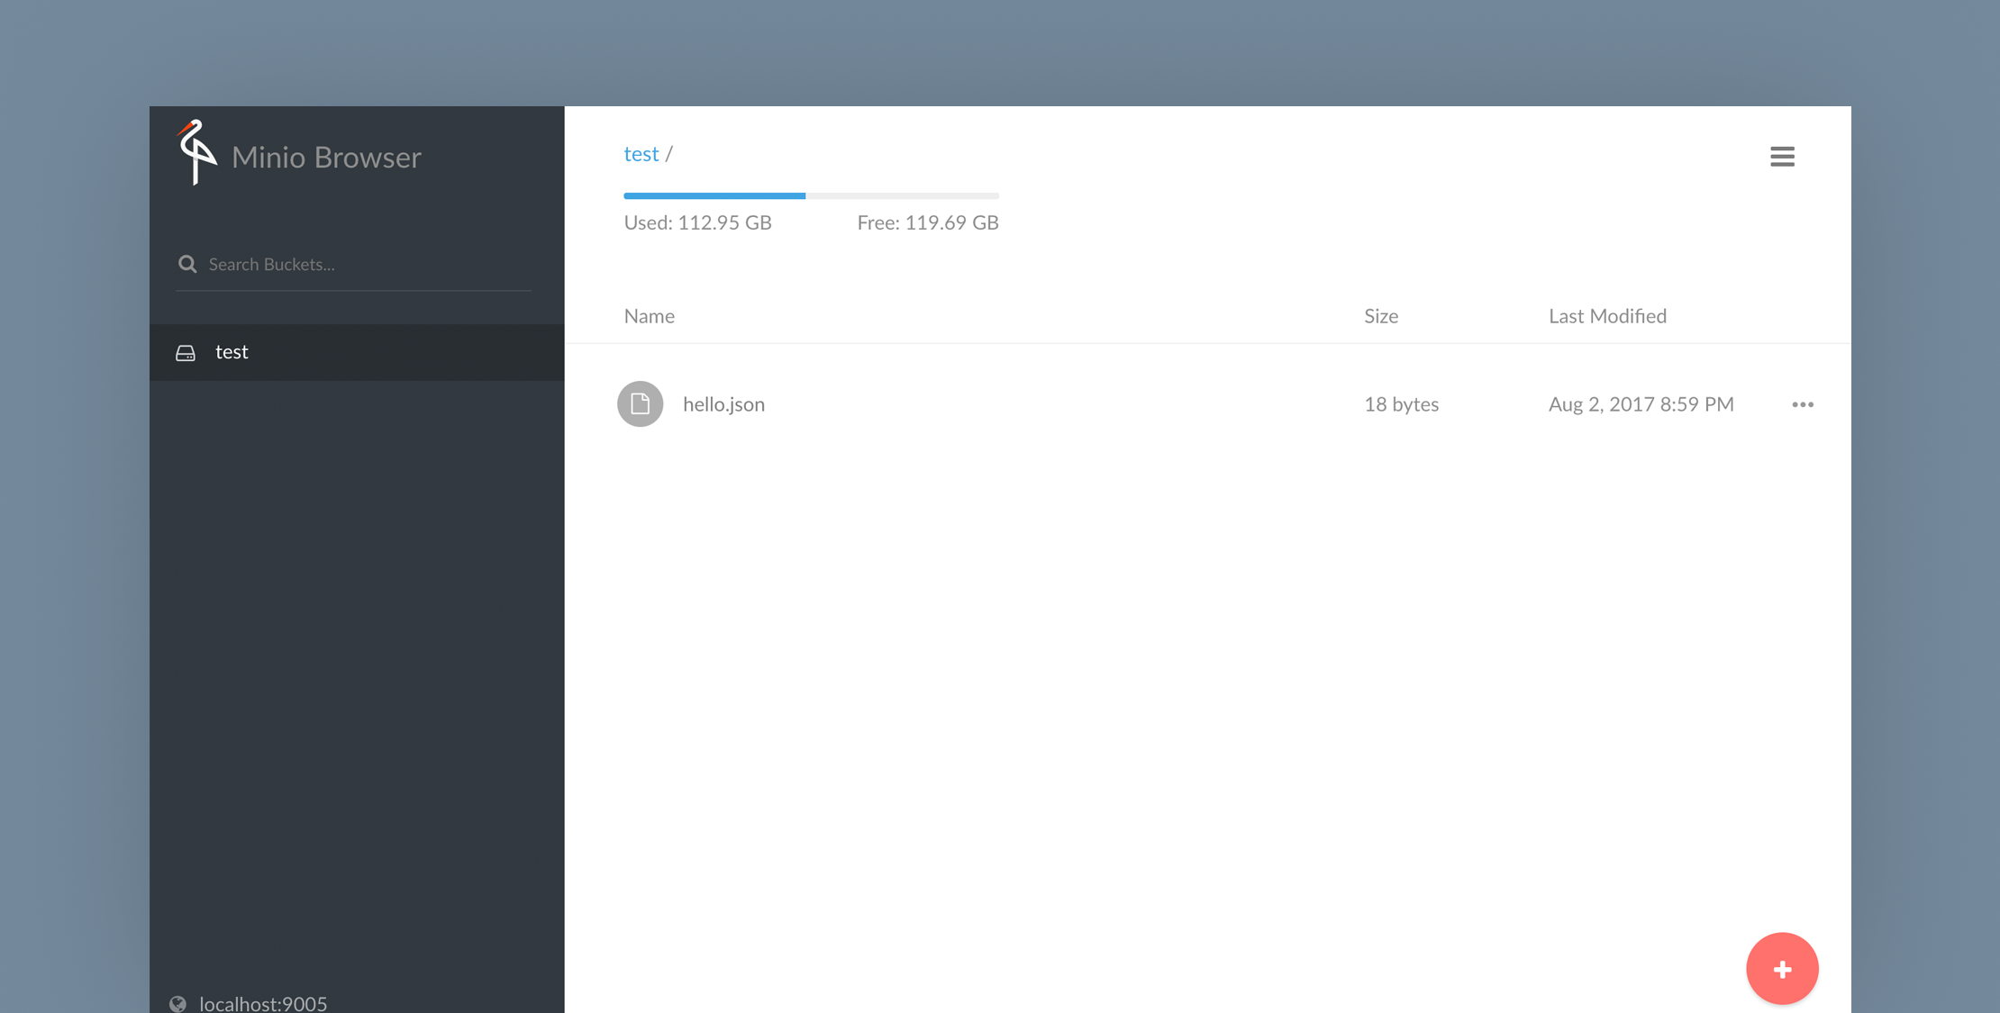Open the hamburger menu at top right
Screen dimensions: 2000x1013
[1782, 156]
